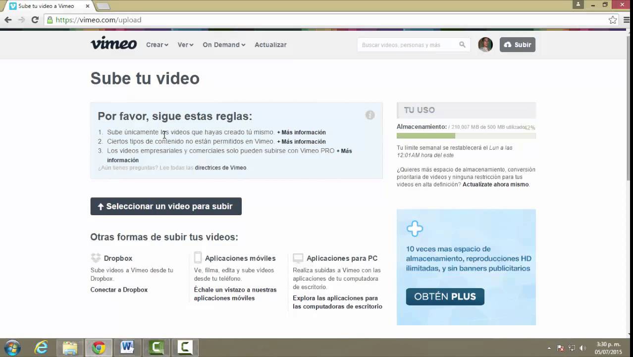The height and width of the screenshot is (357, 633).
Task: Click the vimeo.com/upload address bar
Action: [x=327, y=20]
